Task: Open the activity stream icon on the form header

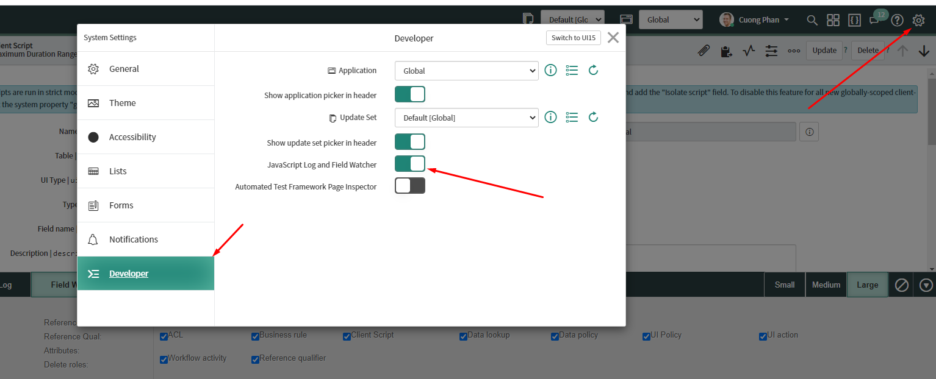Action: [749, 51]
